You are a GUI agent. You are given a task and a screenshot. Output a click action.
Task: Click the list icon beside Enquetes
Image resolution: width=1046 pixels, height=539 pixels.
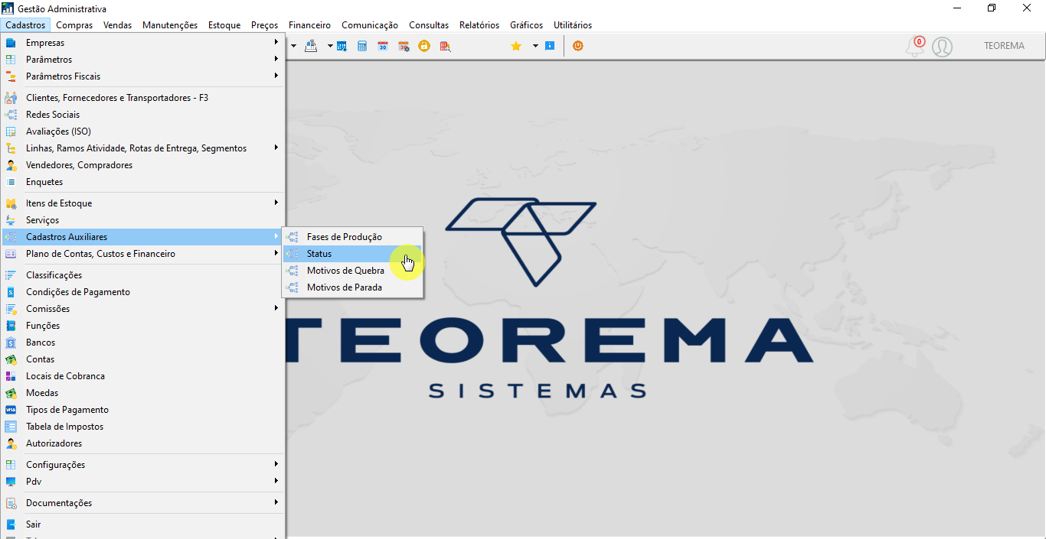(11, 182)
